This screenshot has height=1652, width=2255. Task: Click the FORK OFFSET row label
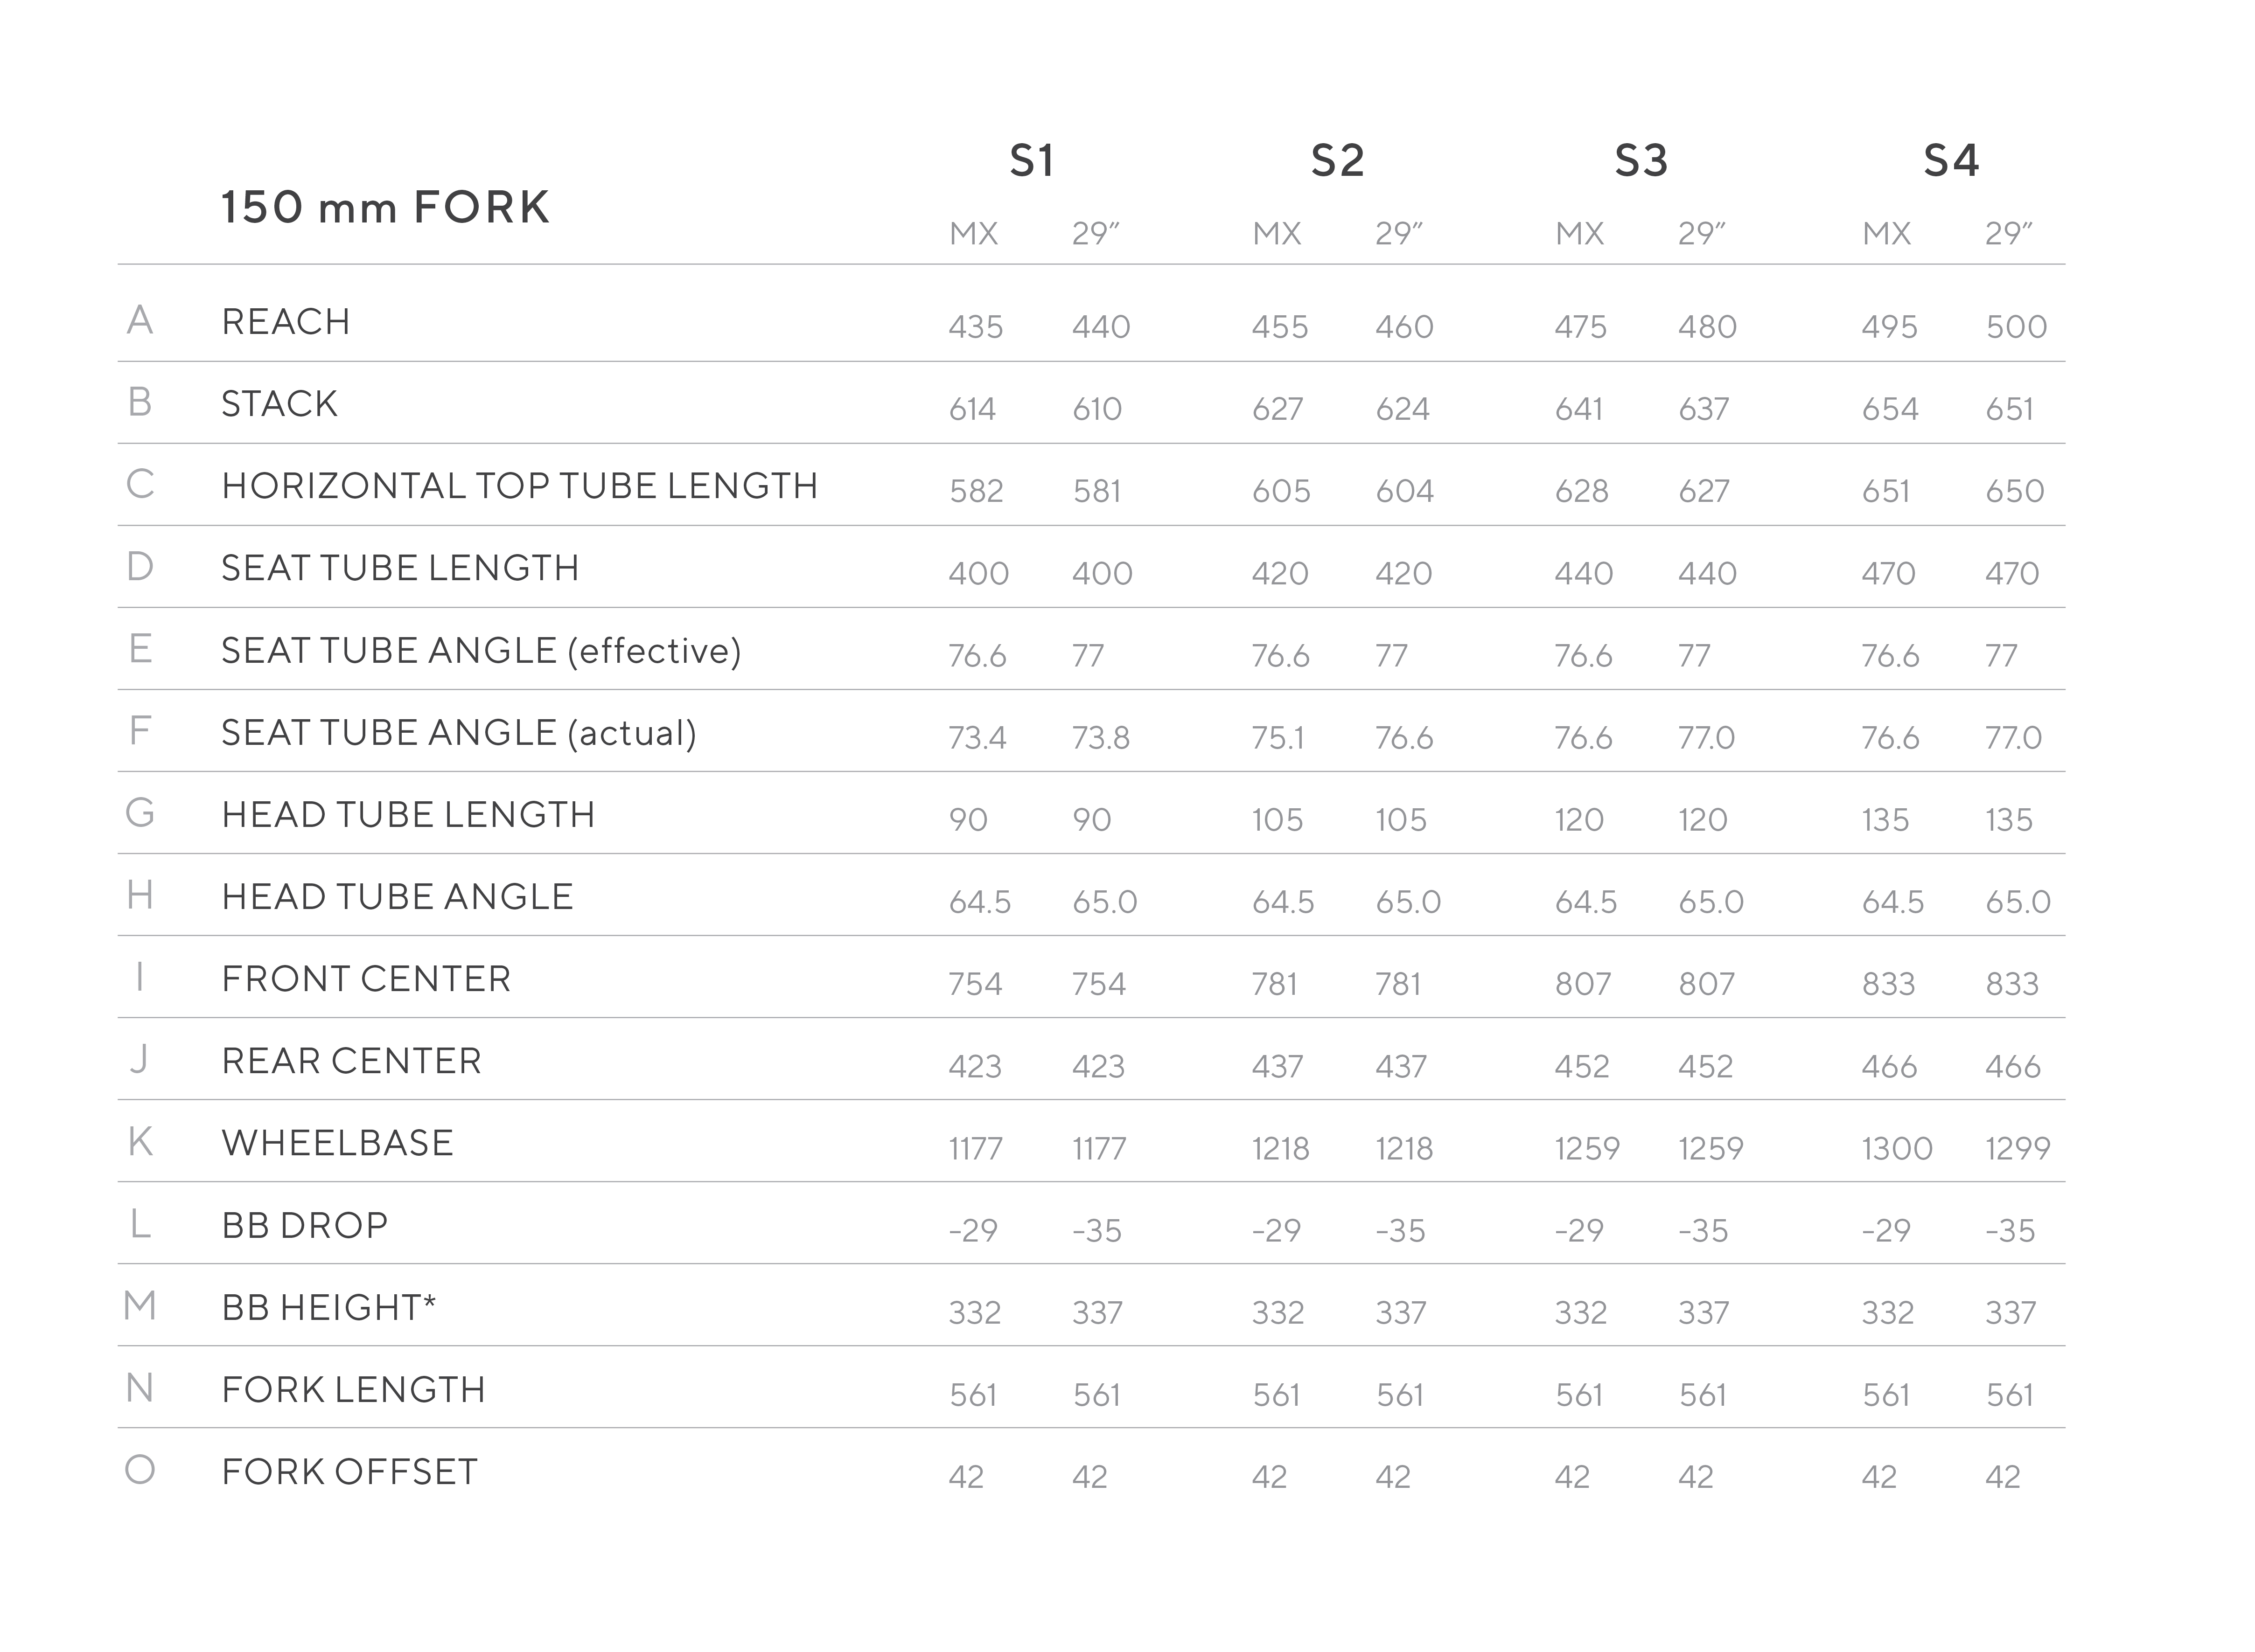tap(349, 1472)
